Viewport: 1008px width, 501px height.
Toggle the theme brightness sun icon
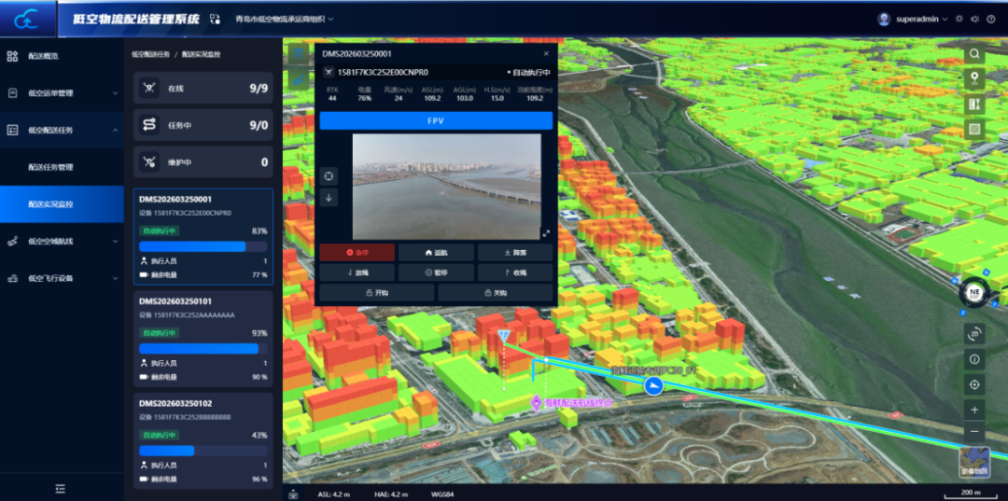(x=959, y=19)
